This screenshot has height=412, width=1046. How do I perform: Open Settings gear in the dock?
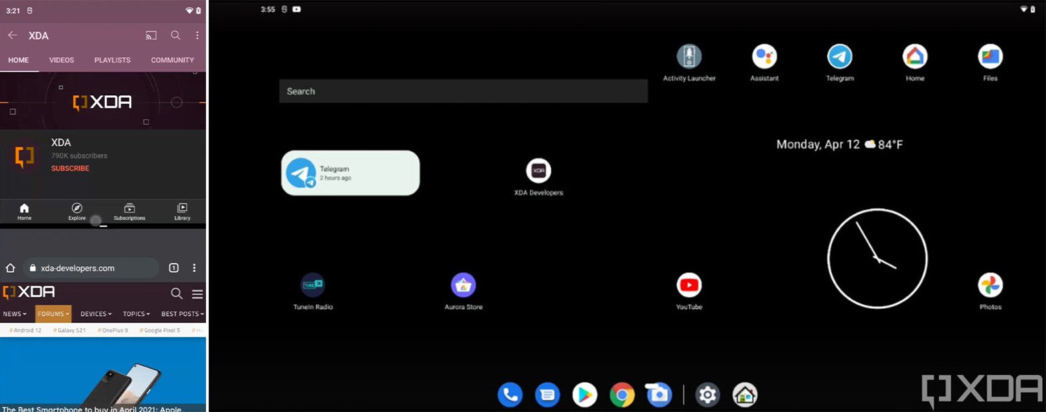[707, 395]
